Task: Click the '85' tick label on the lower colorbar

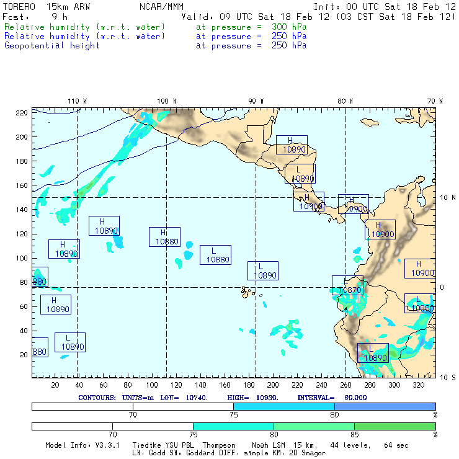Action: [x=355, y=434]
